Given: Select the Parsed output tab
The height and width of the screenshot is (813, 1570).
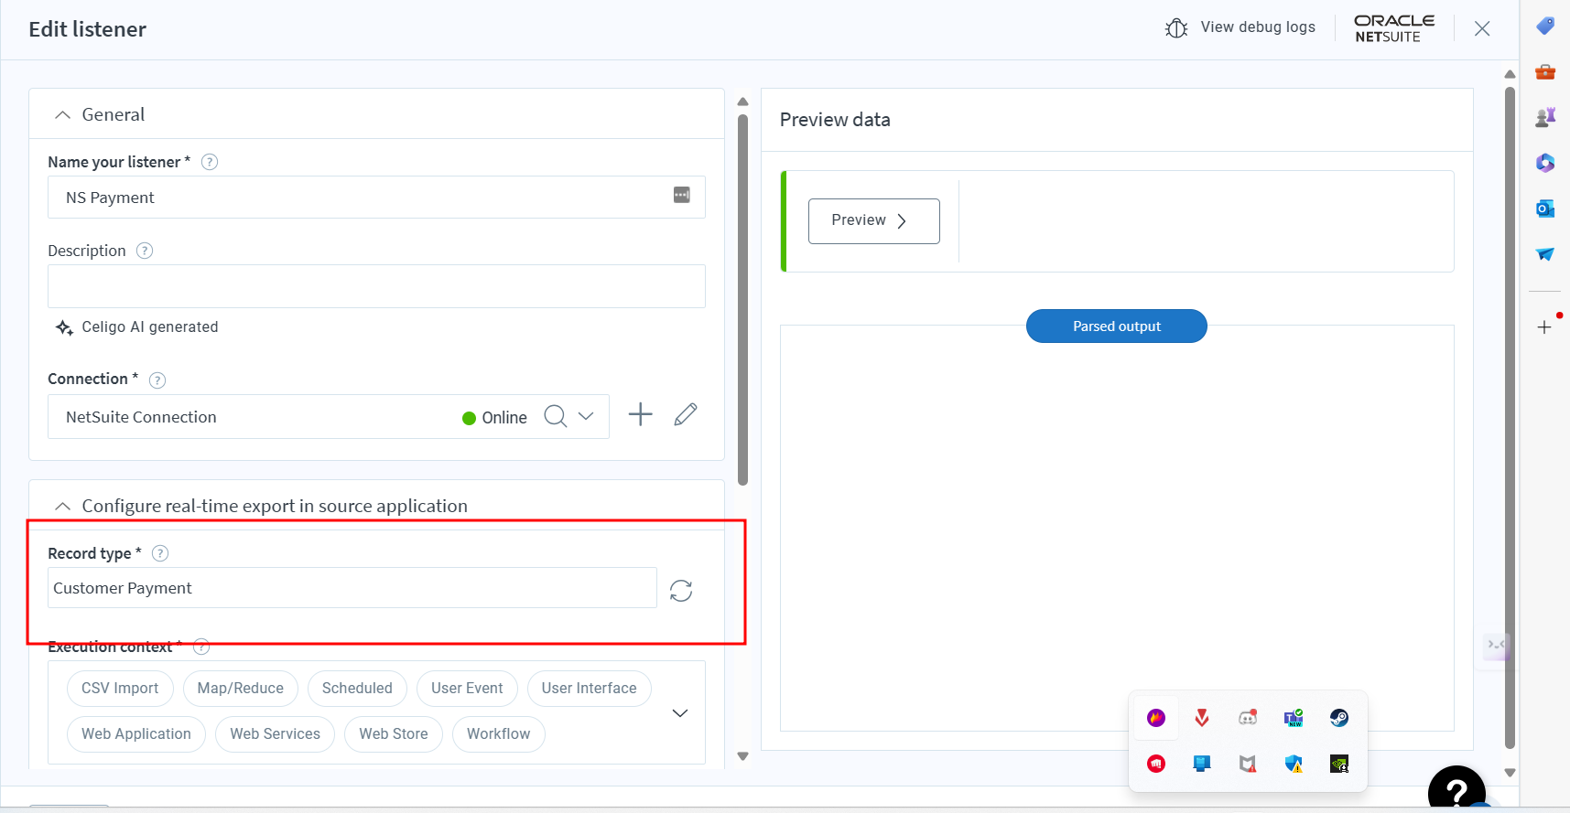Looking at the screenshot, I should [x=1116, y=326].
